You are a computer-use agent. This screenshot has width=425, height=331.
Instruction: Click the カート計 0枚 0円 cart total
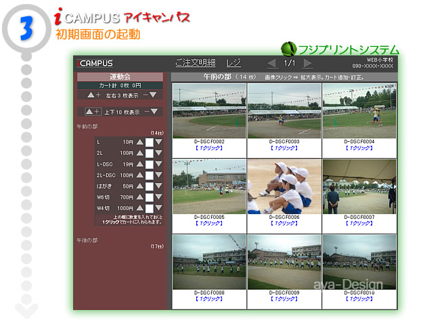[x=120, y=86]
